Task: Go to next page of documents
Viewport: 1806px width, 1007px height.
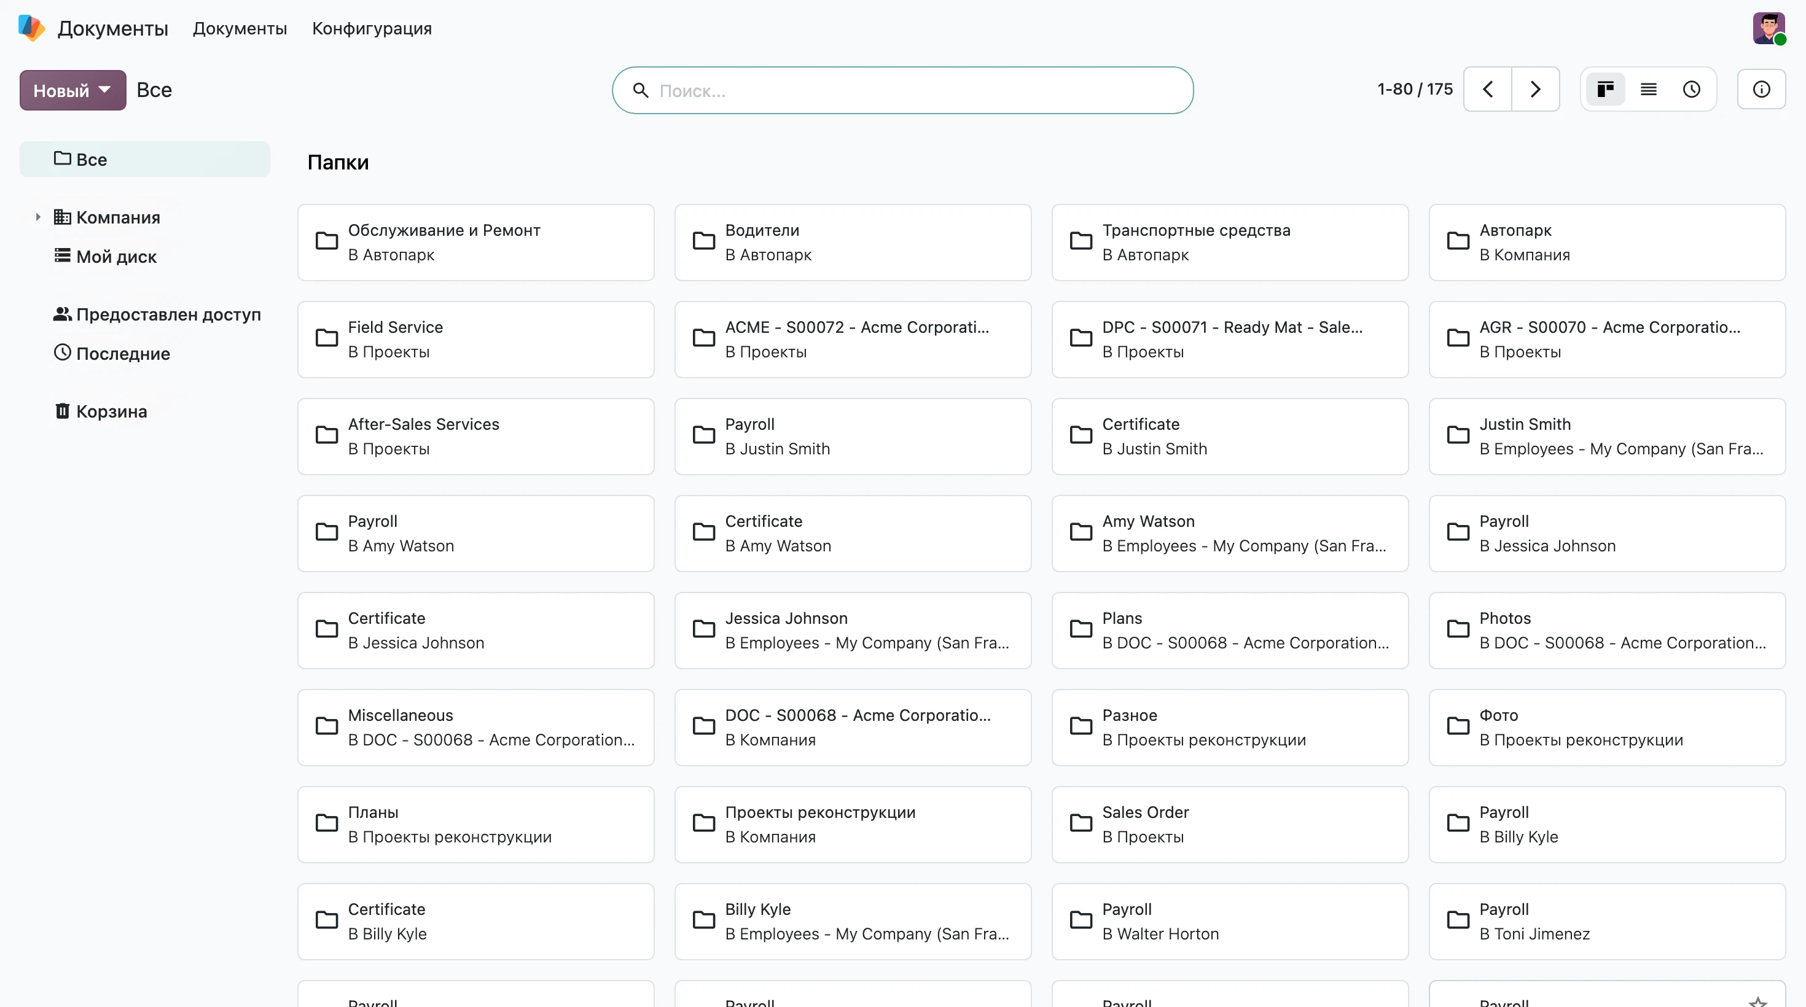Action: coord(1535,89)
